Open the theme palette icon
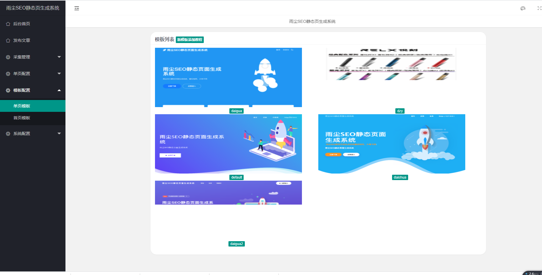The height and width of the screenshot is (275, 542). tap(523, 8)
